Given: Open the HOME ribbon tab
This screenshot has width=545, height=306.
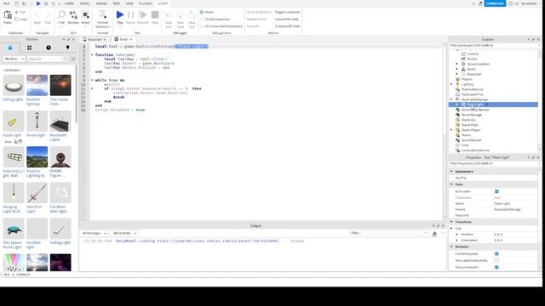Looking at the screenshot, I should [x=69, y=3].
